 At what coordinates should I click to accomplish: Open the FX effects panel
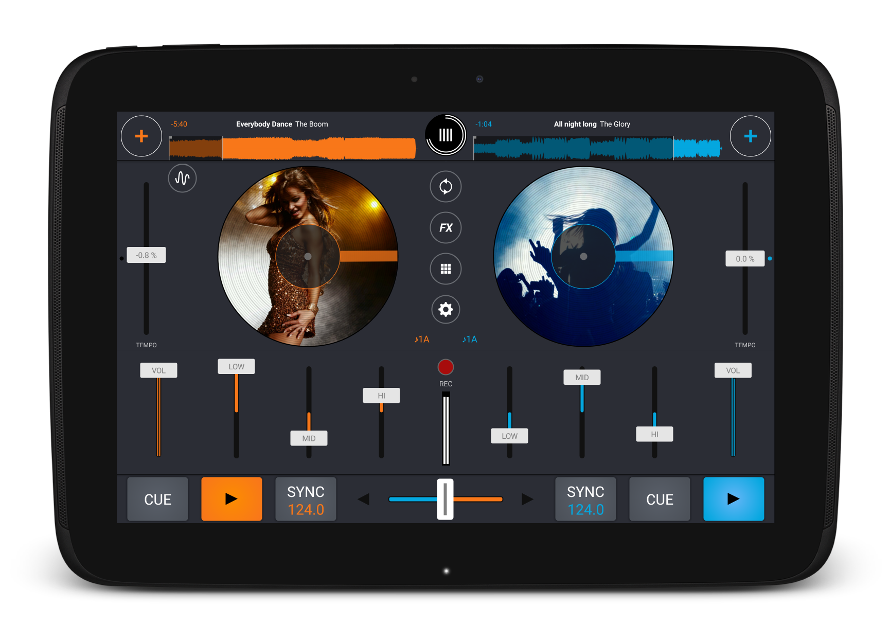pyautogui.click(x=446, y=227)
